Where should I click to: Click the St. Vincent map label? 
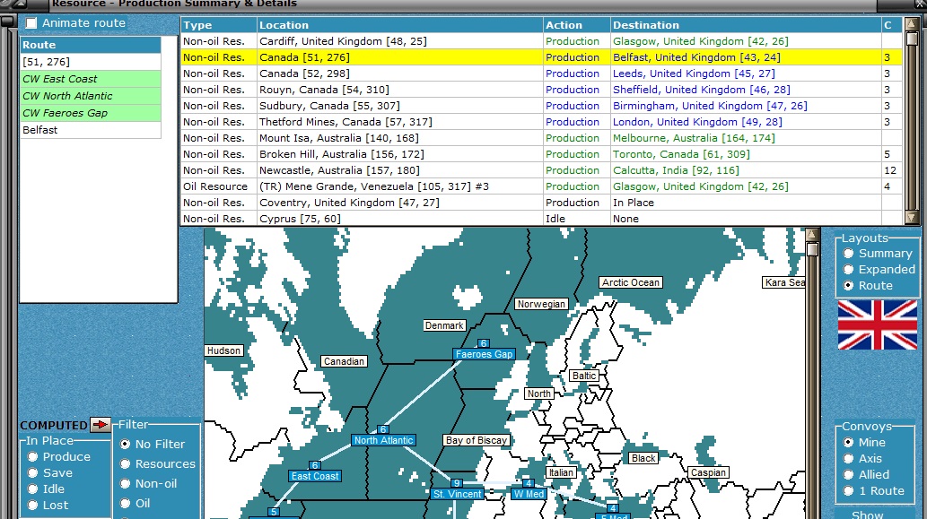(x=457, y=494)
